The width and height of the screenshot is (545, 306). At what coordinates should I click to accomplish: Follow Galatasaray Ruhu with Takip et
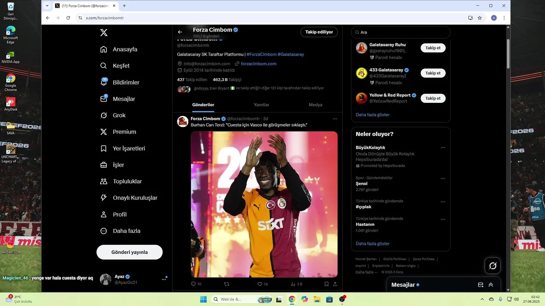(433, 48)
